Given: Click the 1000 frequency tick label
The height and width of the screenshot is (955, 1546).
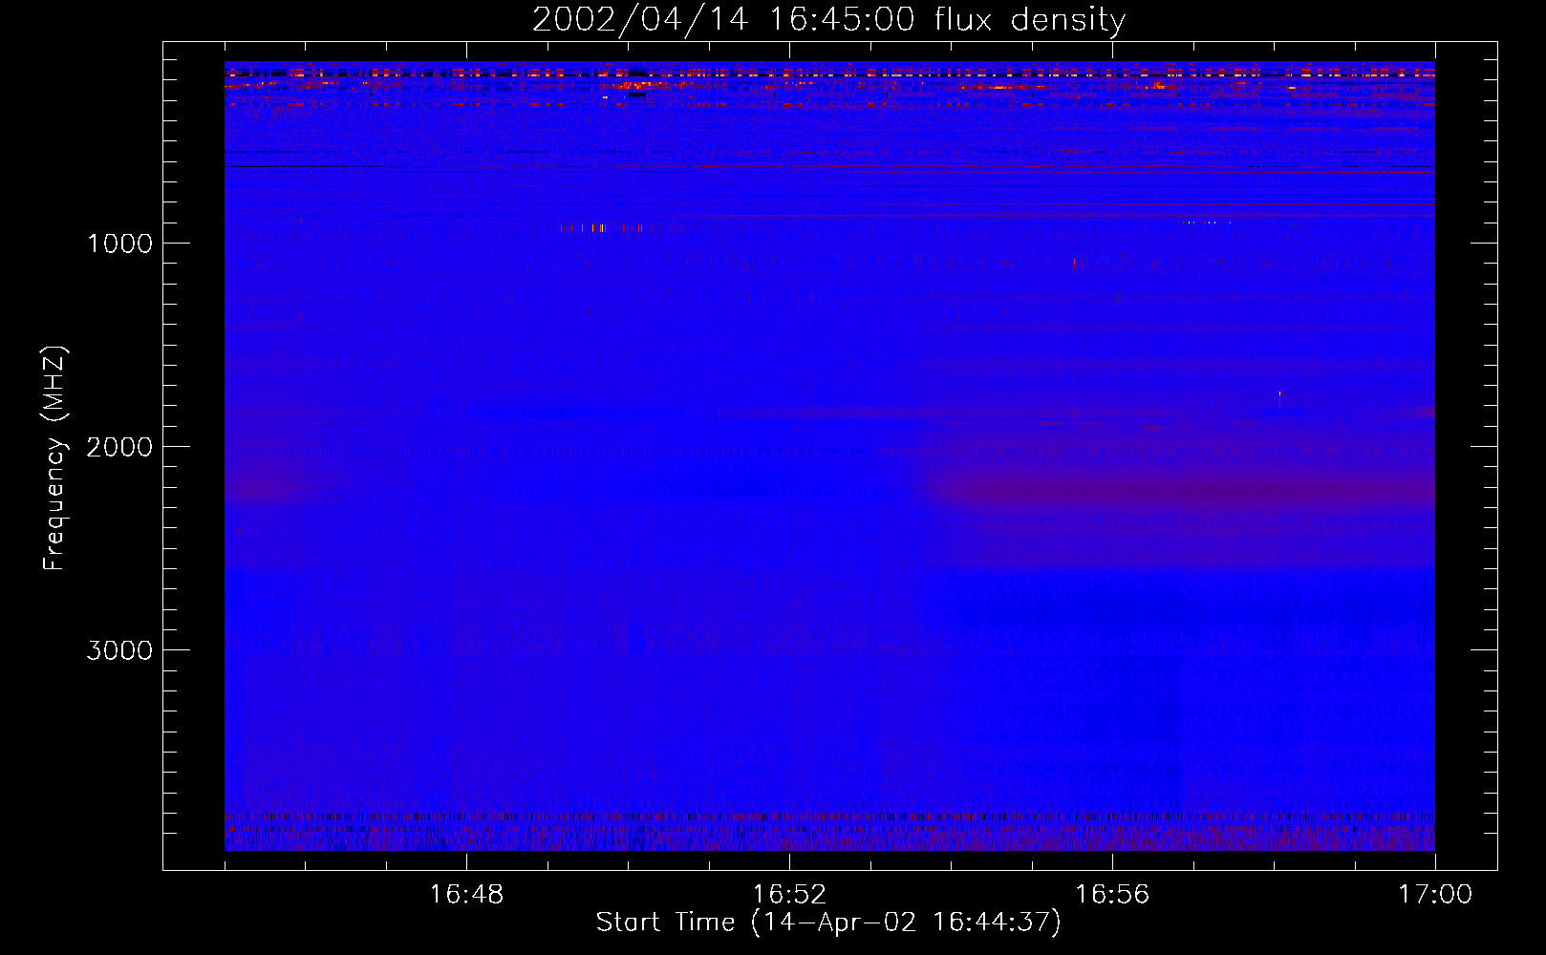Looking at the screenshot, I should point(120,244).
